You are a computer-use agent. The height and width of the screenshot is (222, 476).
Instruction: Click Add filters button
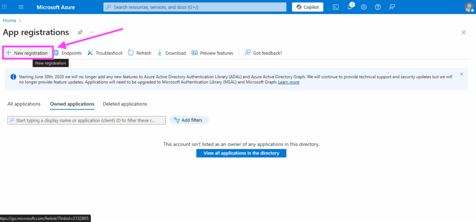[189, 120]
